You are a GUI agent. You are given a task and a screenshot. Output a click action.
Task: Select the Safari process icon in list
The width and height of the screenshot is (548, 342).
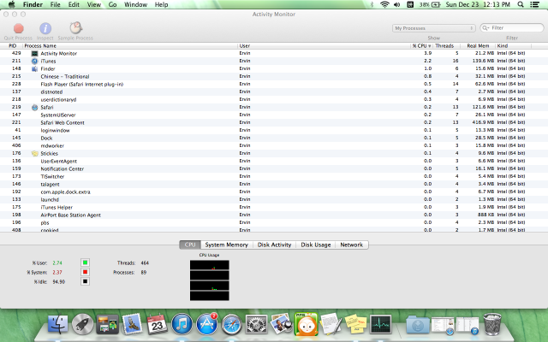point(34,108)
